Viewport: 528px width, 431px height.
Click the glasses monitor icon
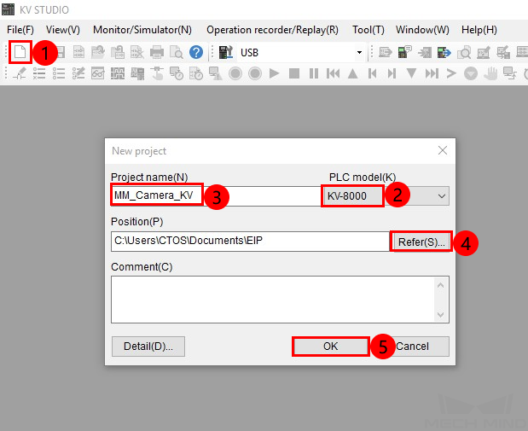(98, 73)
